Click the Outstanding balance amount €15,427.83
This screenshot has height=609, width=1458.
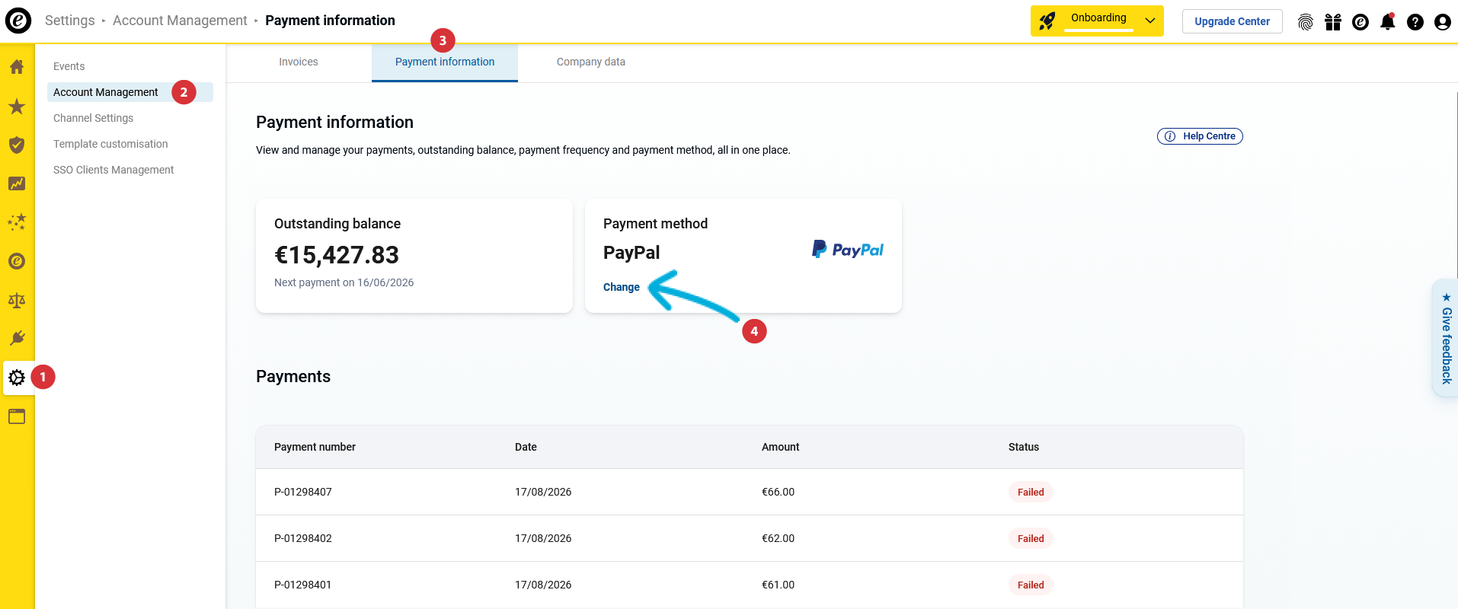pos(337,255)
